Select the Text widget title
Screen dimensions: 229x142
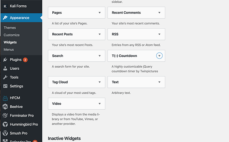[115, 82]
